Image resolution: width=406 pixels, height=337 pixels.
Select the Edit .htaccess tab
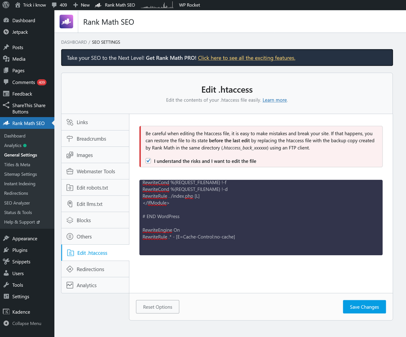click(95, 253)
